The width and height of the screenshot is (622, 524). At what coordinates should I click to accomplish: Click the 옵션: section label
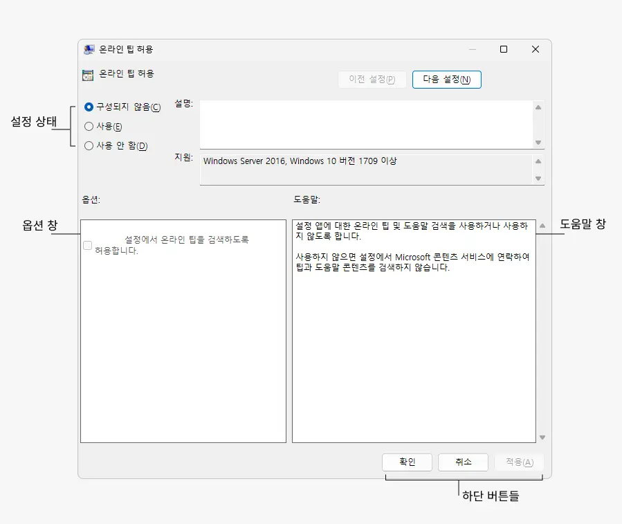pos(91,199)
